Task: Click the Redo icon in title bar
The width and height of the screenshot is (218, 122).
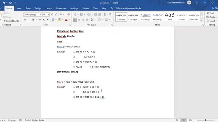Action: (x=11, y=3)
